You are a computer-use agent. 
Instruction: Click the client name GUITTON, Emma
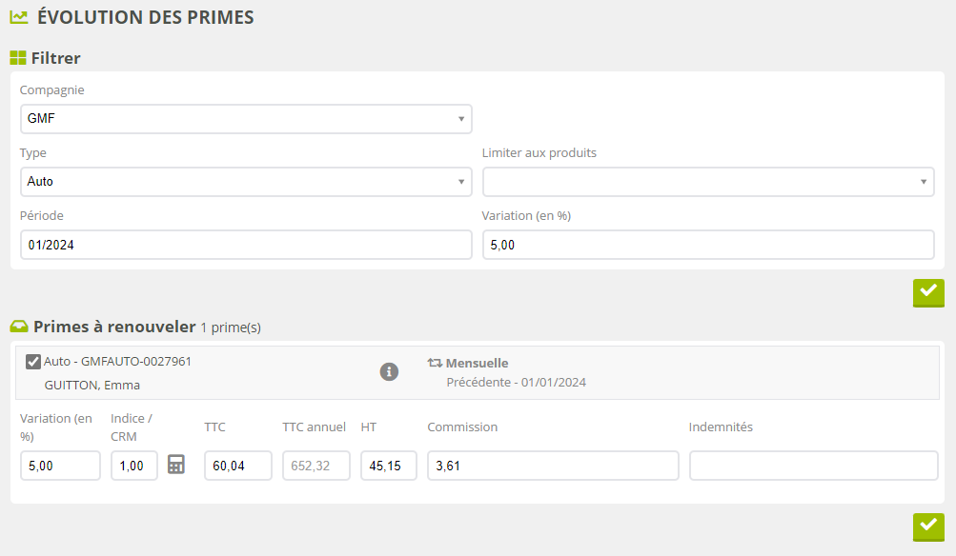[x=92, y=385]
